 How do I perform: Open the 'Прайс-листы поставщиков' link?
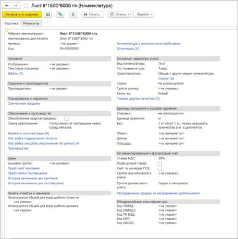pos(27,173)
